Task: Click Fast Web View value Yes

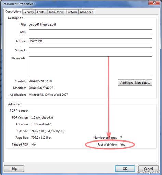Action: [123, 145]
